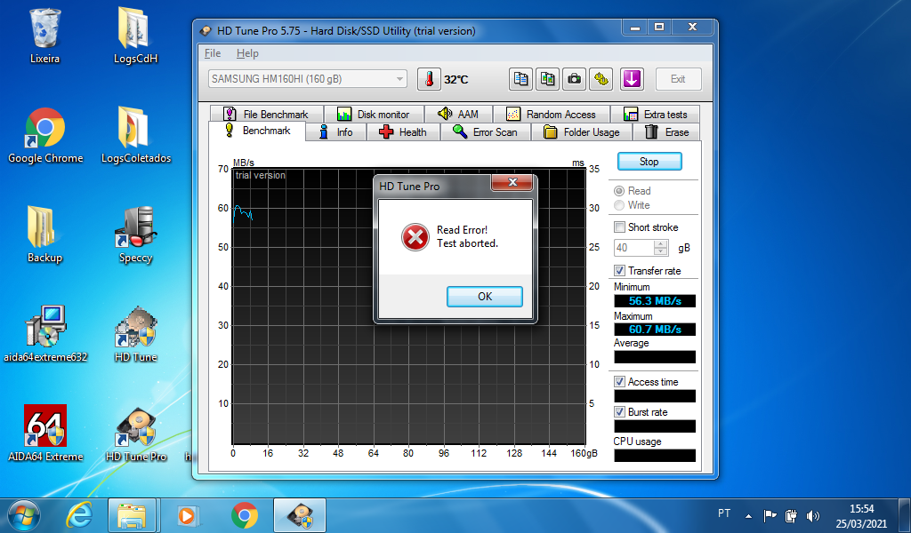Open the Help menu

247,53
